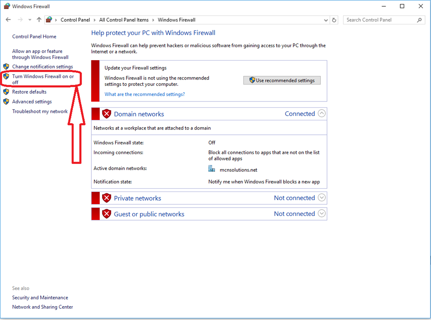Expand Private networks section chevron
Screen dimensions: 431x320
(x=322, y=197)
